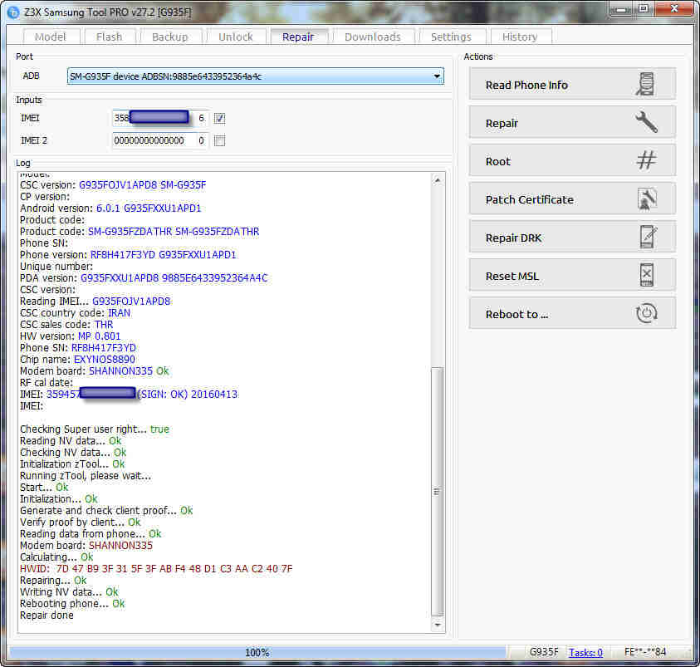
Task: Click the Patch Certificate icon
Action: [x=647, y=199]
